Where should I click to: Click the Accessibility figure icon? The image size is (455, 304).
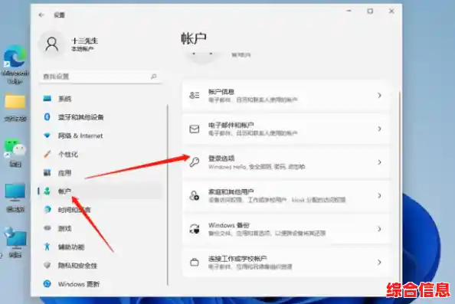point(47,247)
